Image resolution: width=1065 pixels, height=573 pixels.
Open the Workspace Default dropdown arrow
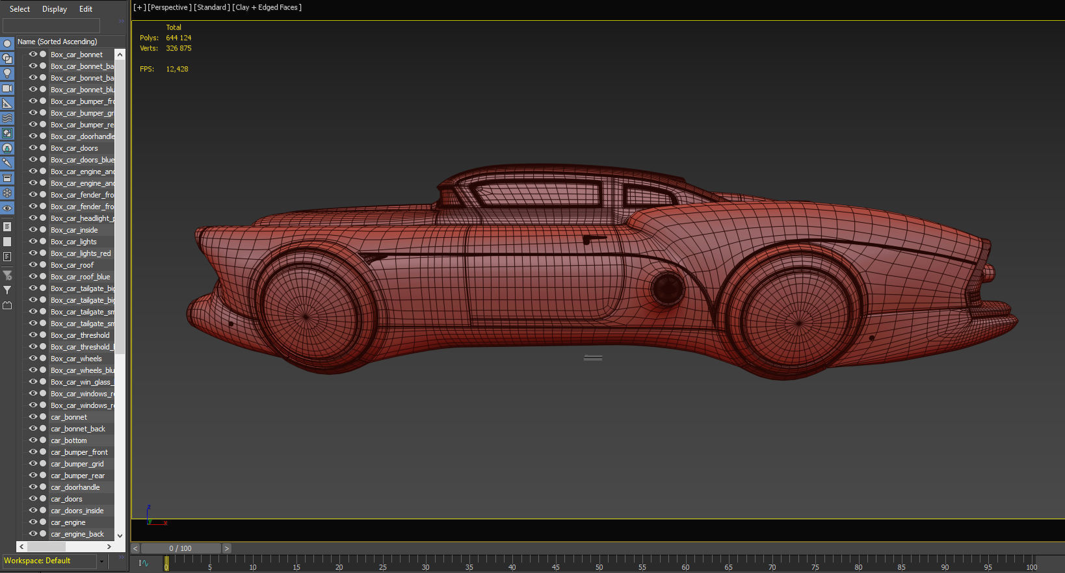tap(101, 561)
